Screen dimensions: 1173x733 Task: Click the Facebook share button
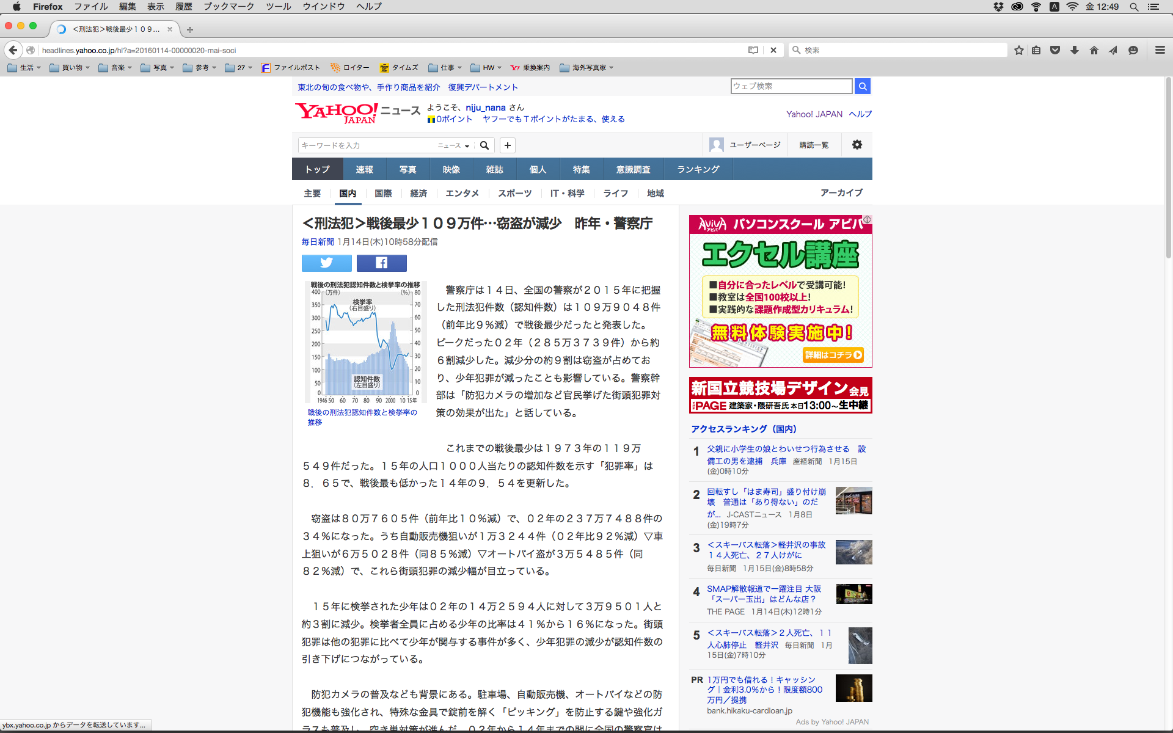(x=381, y=263)
